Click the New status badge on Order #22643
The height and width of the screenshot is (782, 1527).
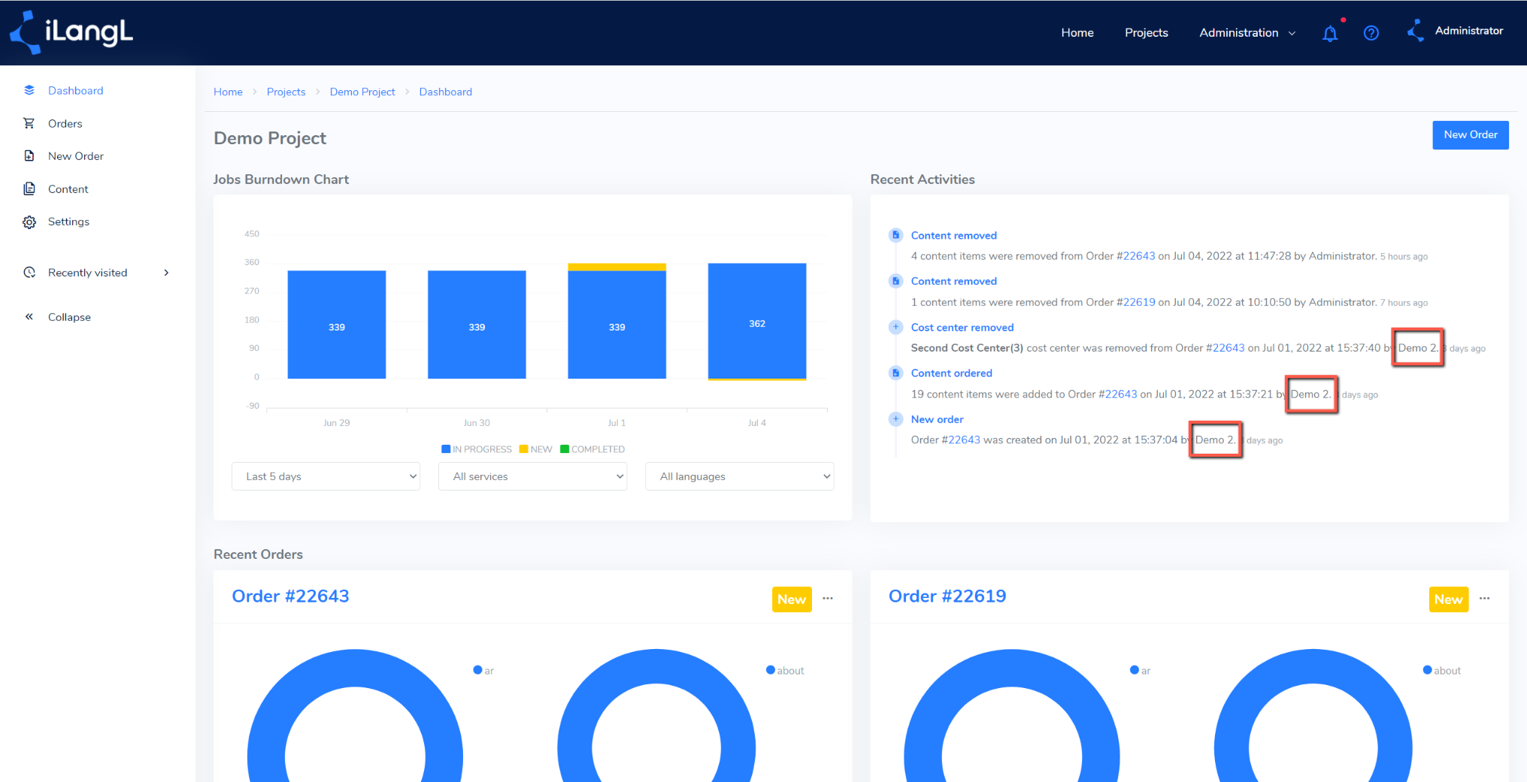[x=792, y=599]
